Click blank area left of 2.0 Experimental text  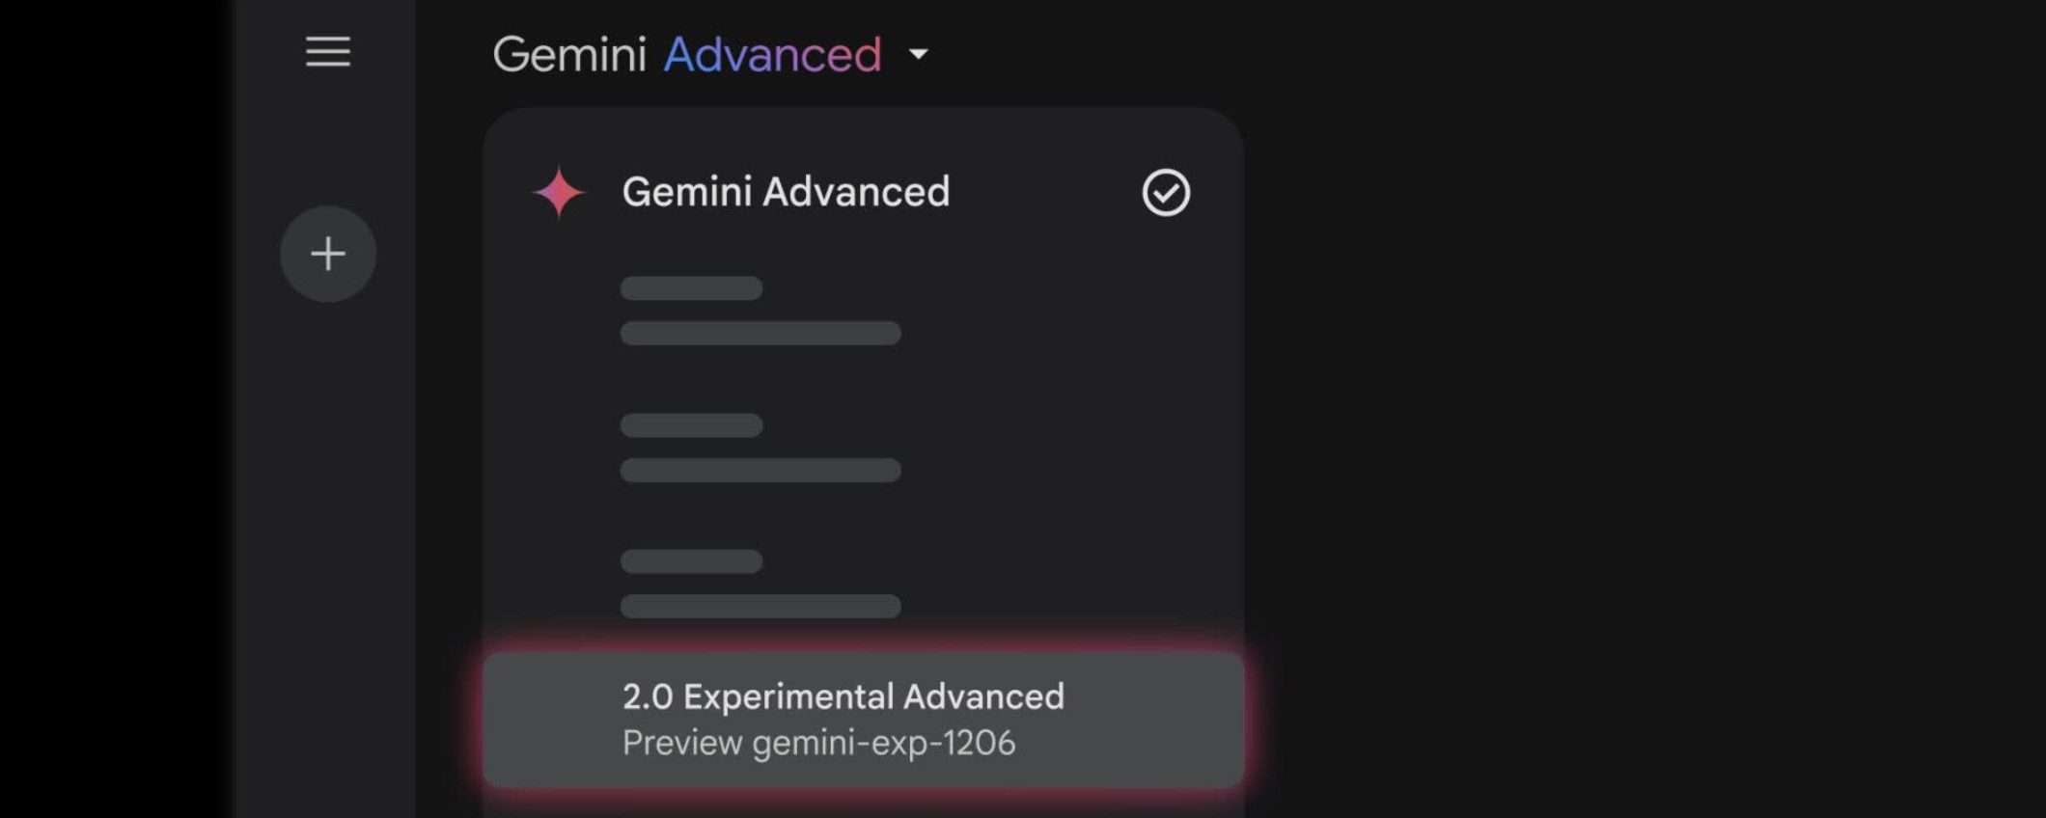coord(552,720)
